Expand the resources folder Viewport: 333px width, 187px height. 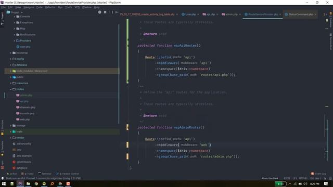(x=10, y=83)
